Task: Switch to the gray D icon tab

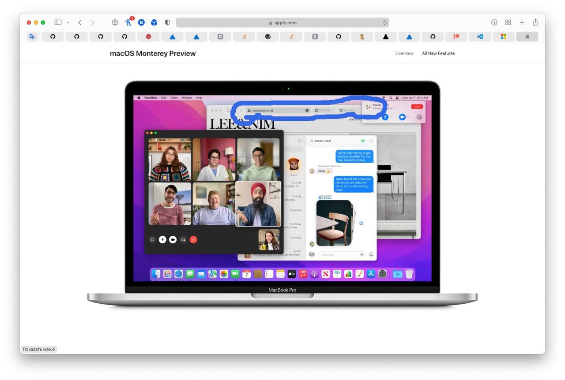Action: click(x=315, y=37)
